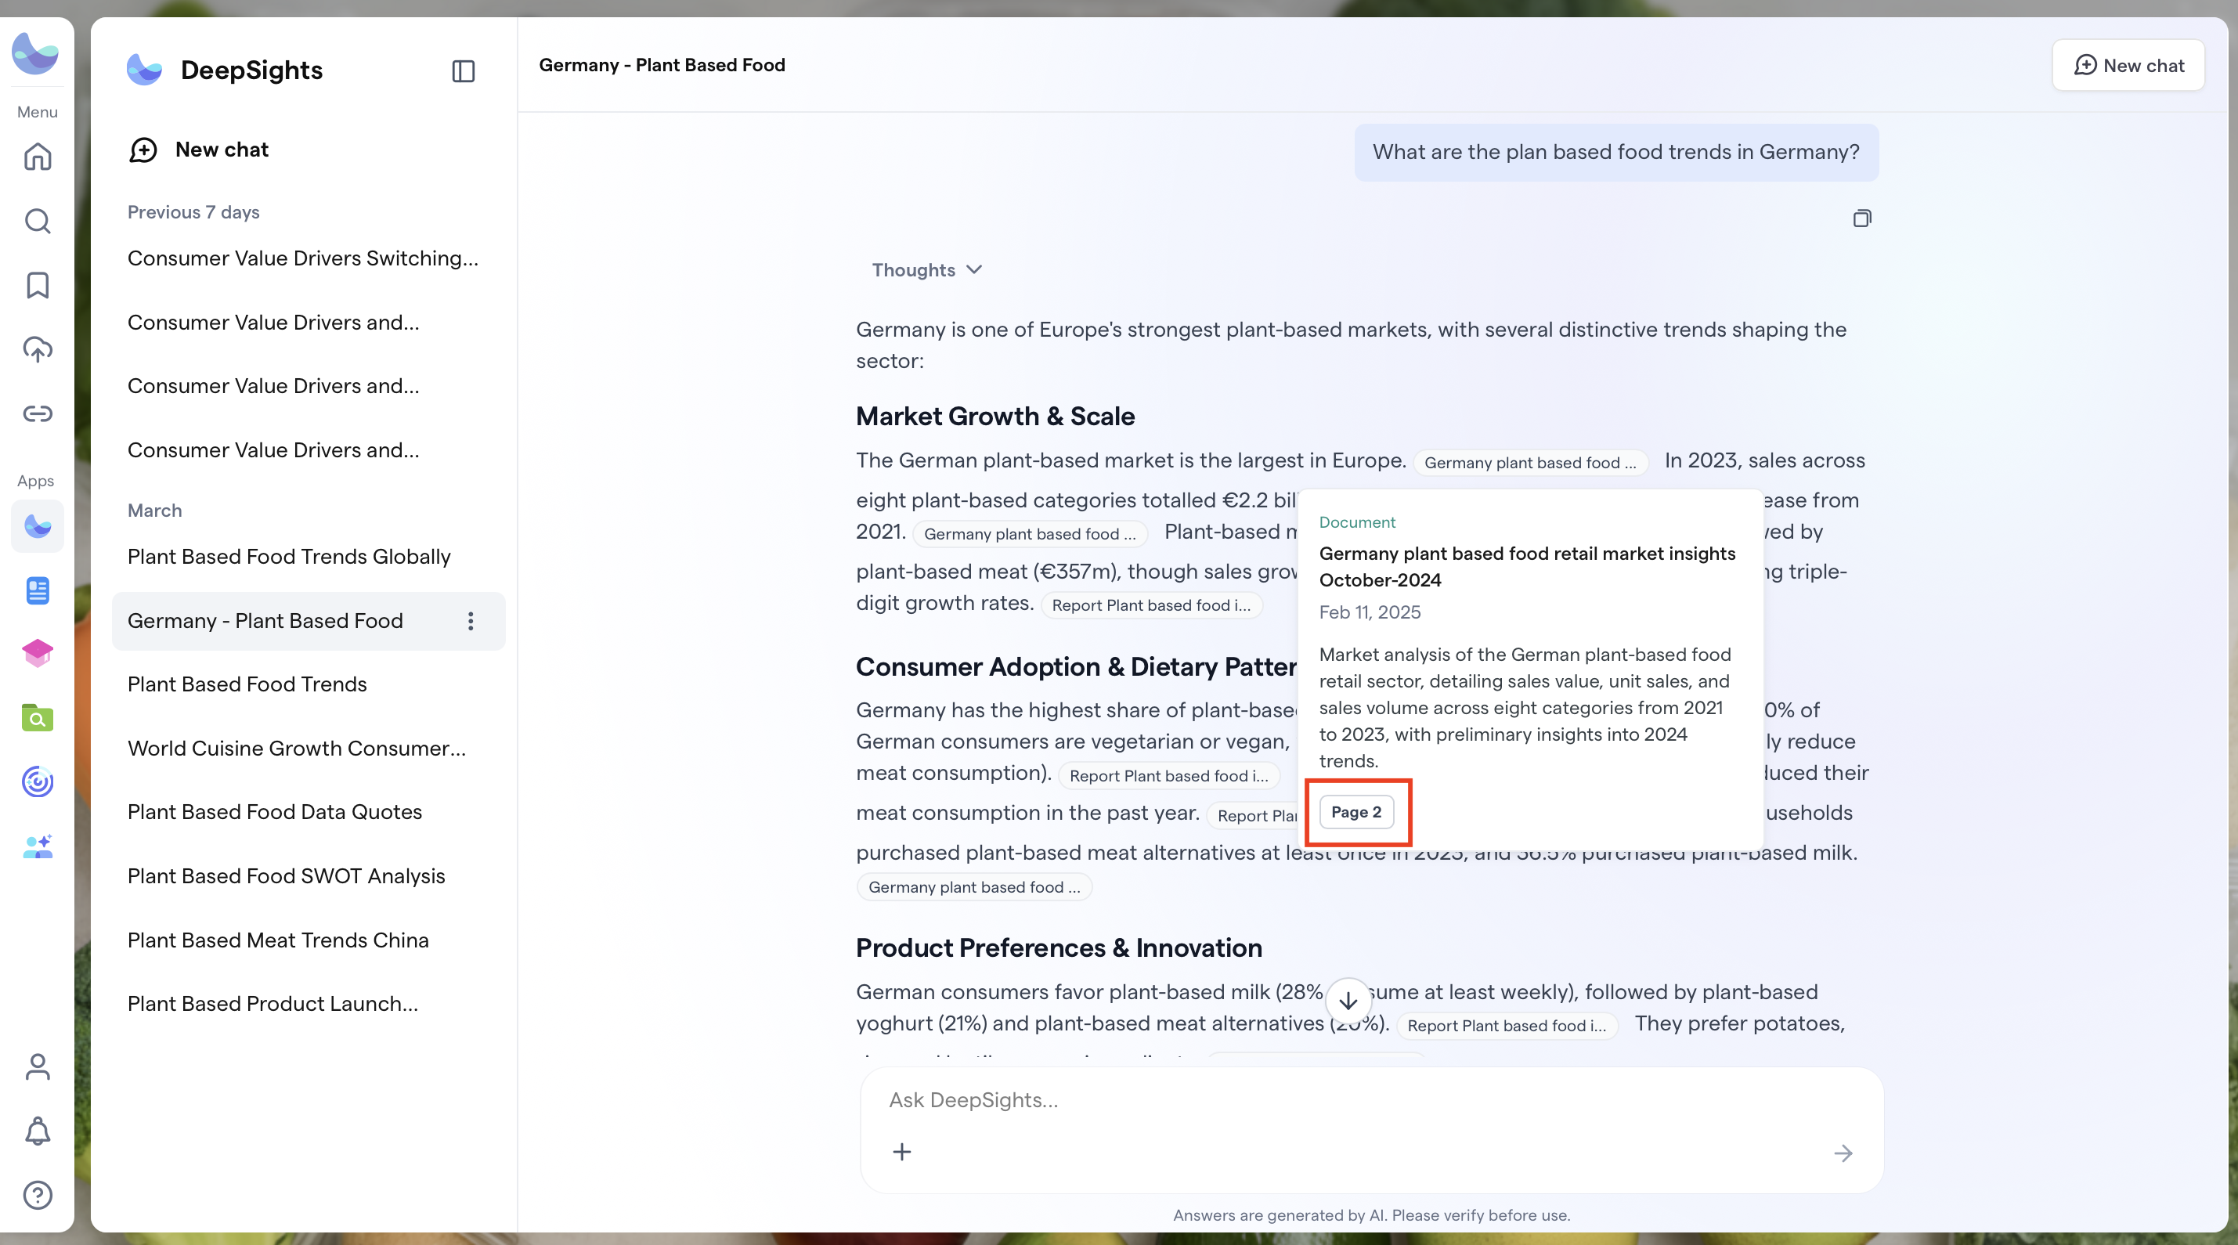Open the user profile icon
The image size is (2238, 1245).
click(38, 1067)
